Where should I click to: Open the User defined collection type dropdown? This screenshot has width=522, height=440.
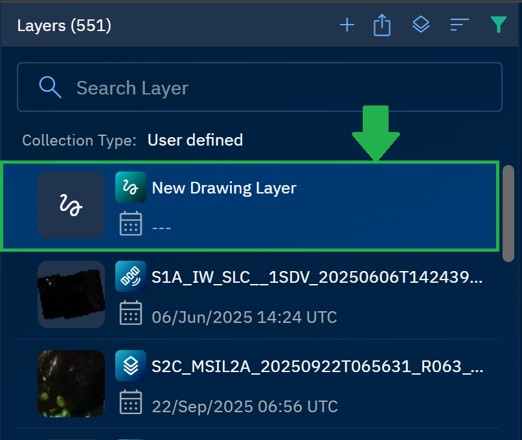195,140
